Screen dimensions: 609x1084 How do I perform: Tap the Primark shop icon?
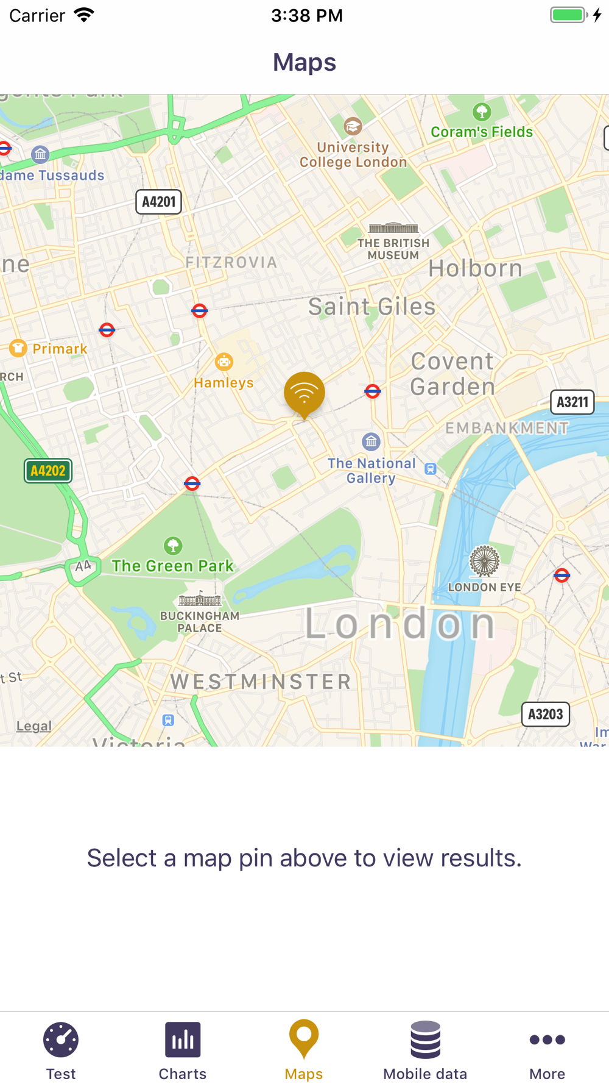point(18,348)
